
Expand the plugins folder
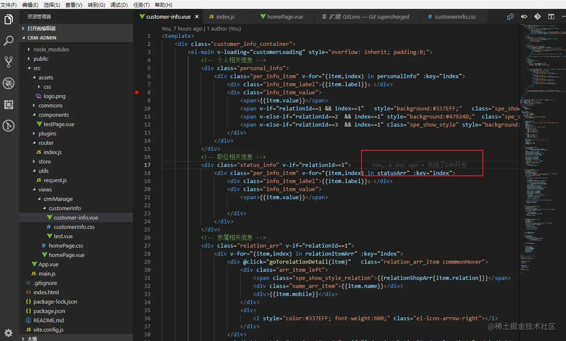tap(47, 133)
